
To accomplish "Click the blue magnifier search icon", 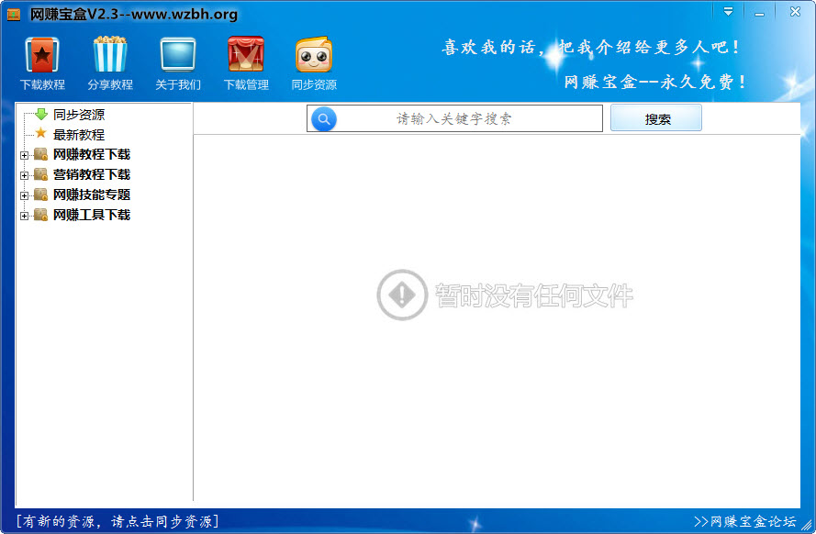I will tap(323, 118).
